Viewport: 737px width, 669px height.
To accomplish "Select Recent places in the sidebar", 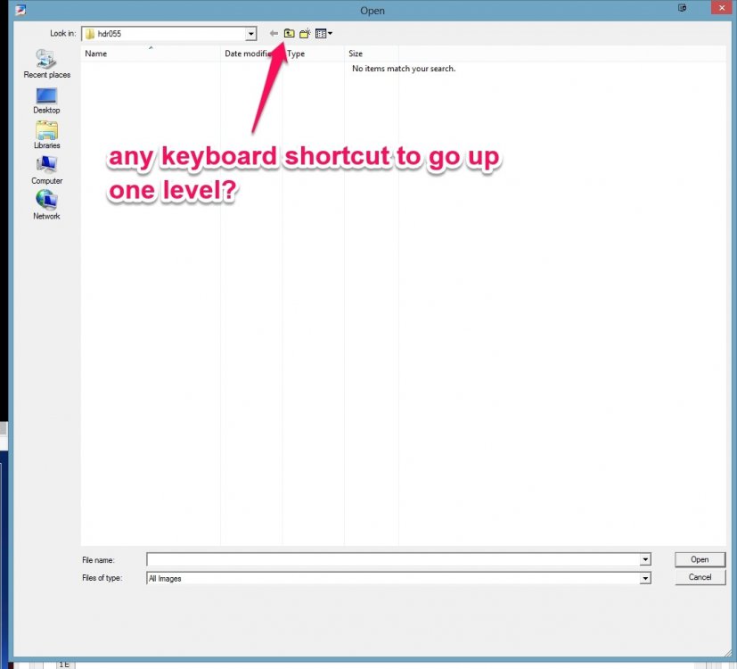I will [45, 62].
